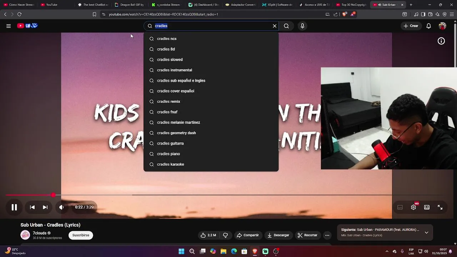Clear the search box with the X
Image resolution: width=457 pixels, height=257 pixels.
click(275, 26)
